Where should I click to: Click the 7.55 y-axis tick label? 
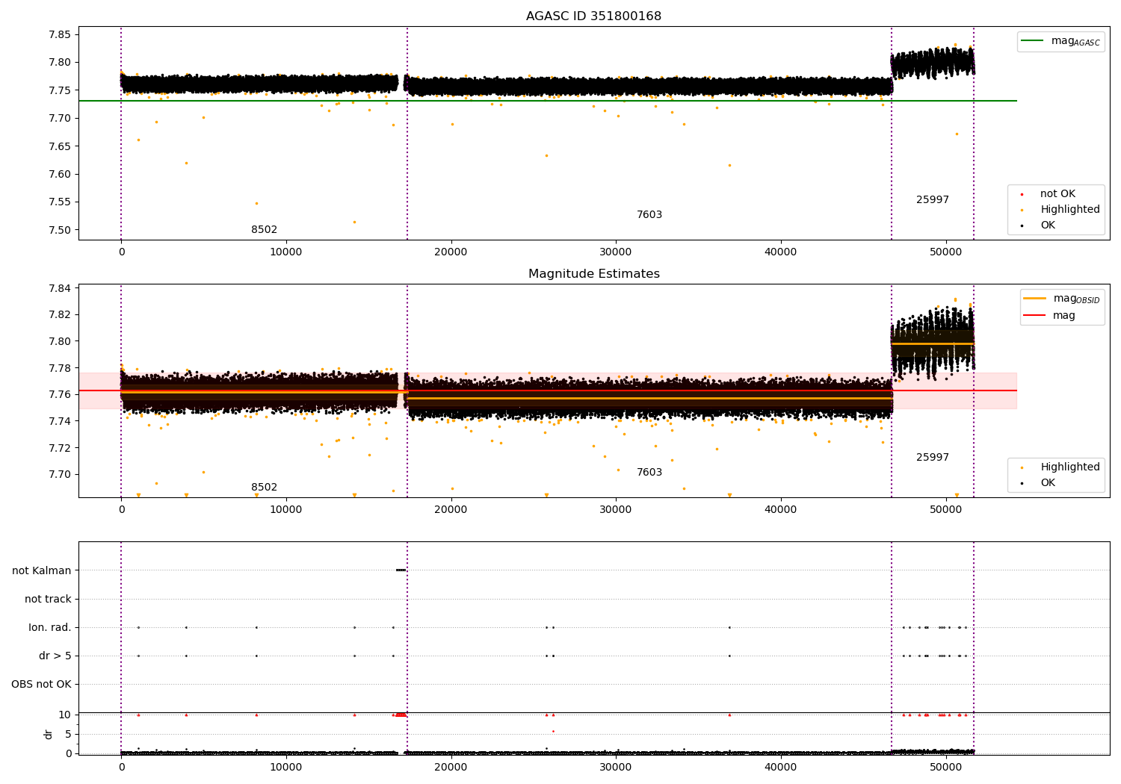pyautogui.click(x=60, y=202)
